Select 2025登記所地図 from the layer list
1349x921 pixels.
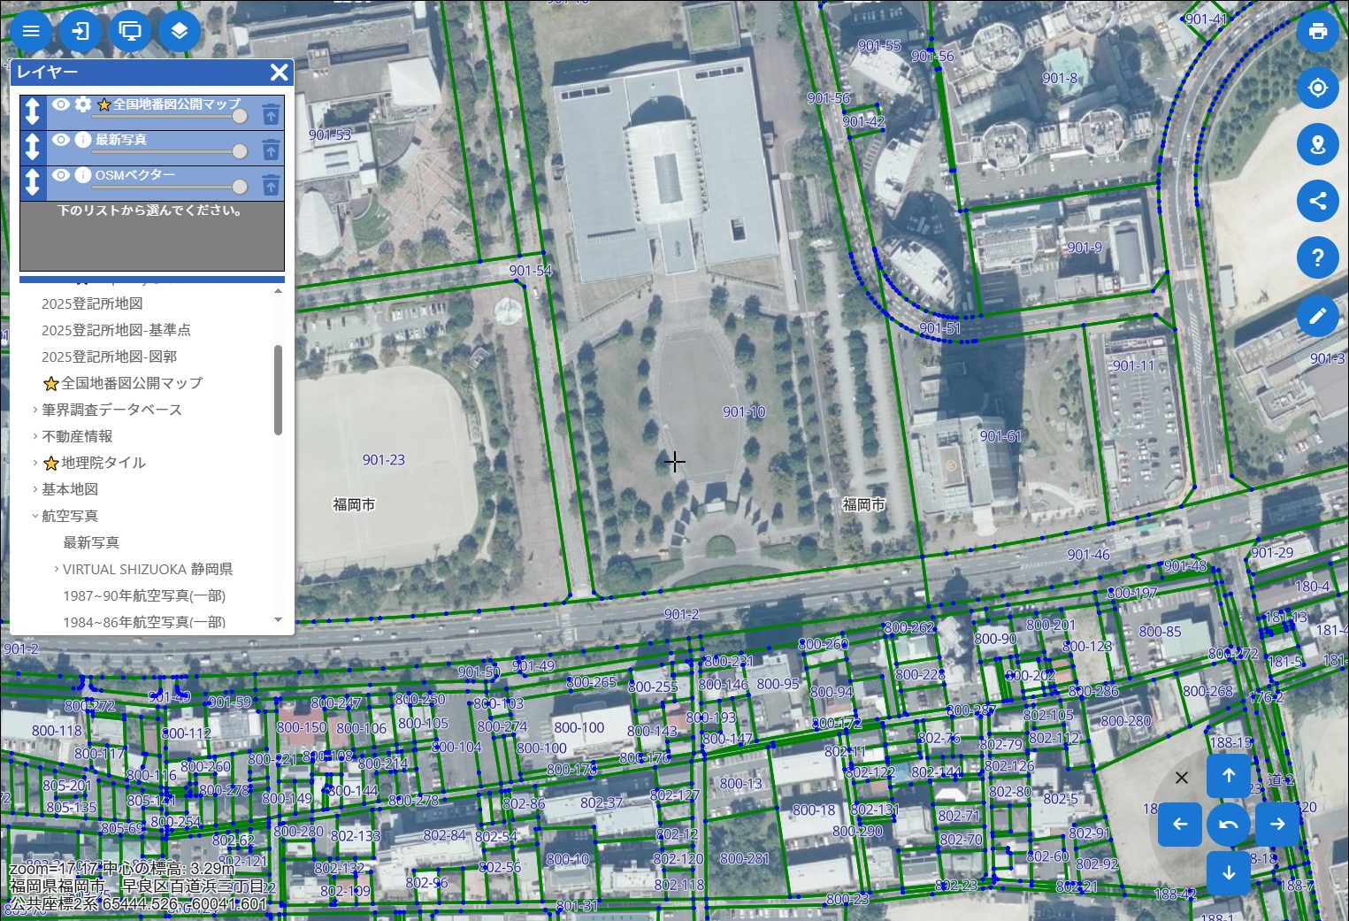pyautogui.click(x=92, y=303)
